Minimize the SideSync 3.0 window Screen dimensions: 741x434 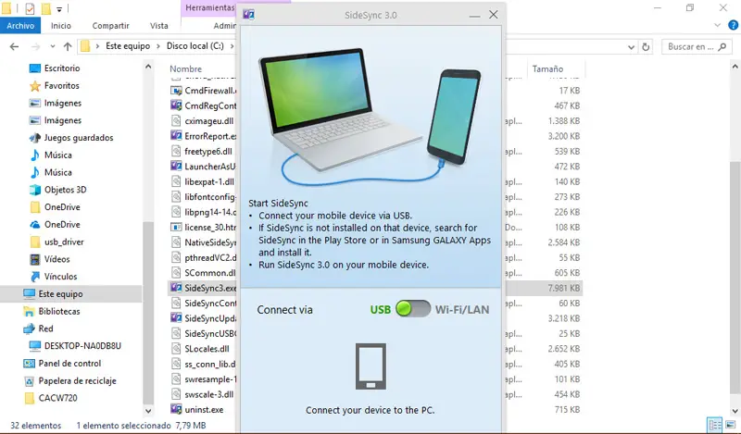pyautogui.click(x=474, y=15)
